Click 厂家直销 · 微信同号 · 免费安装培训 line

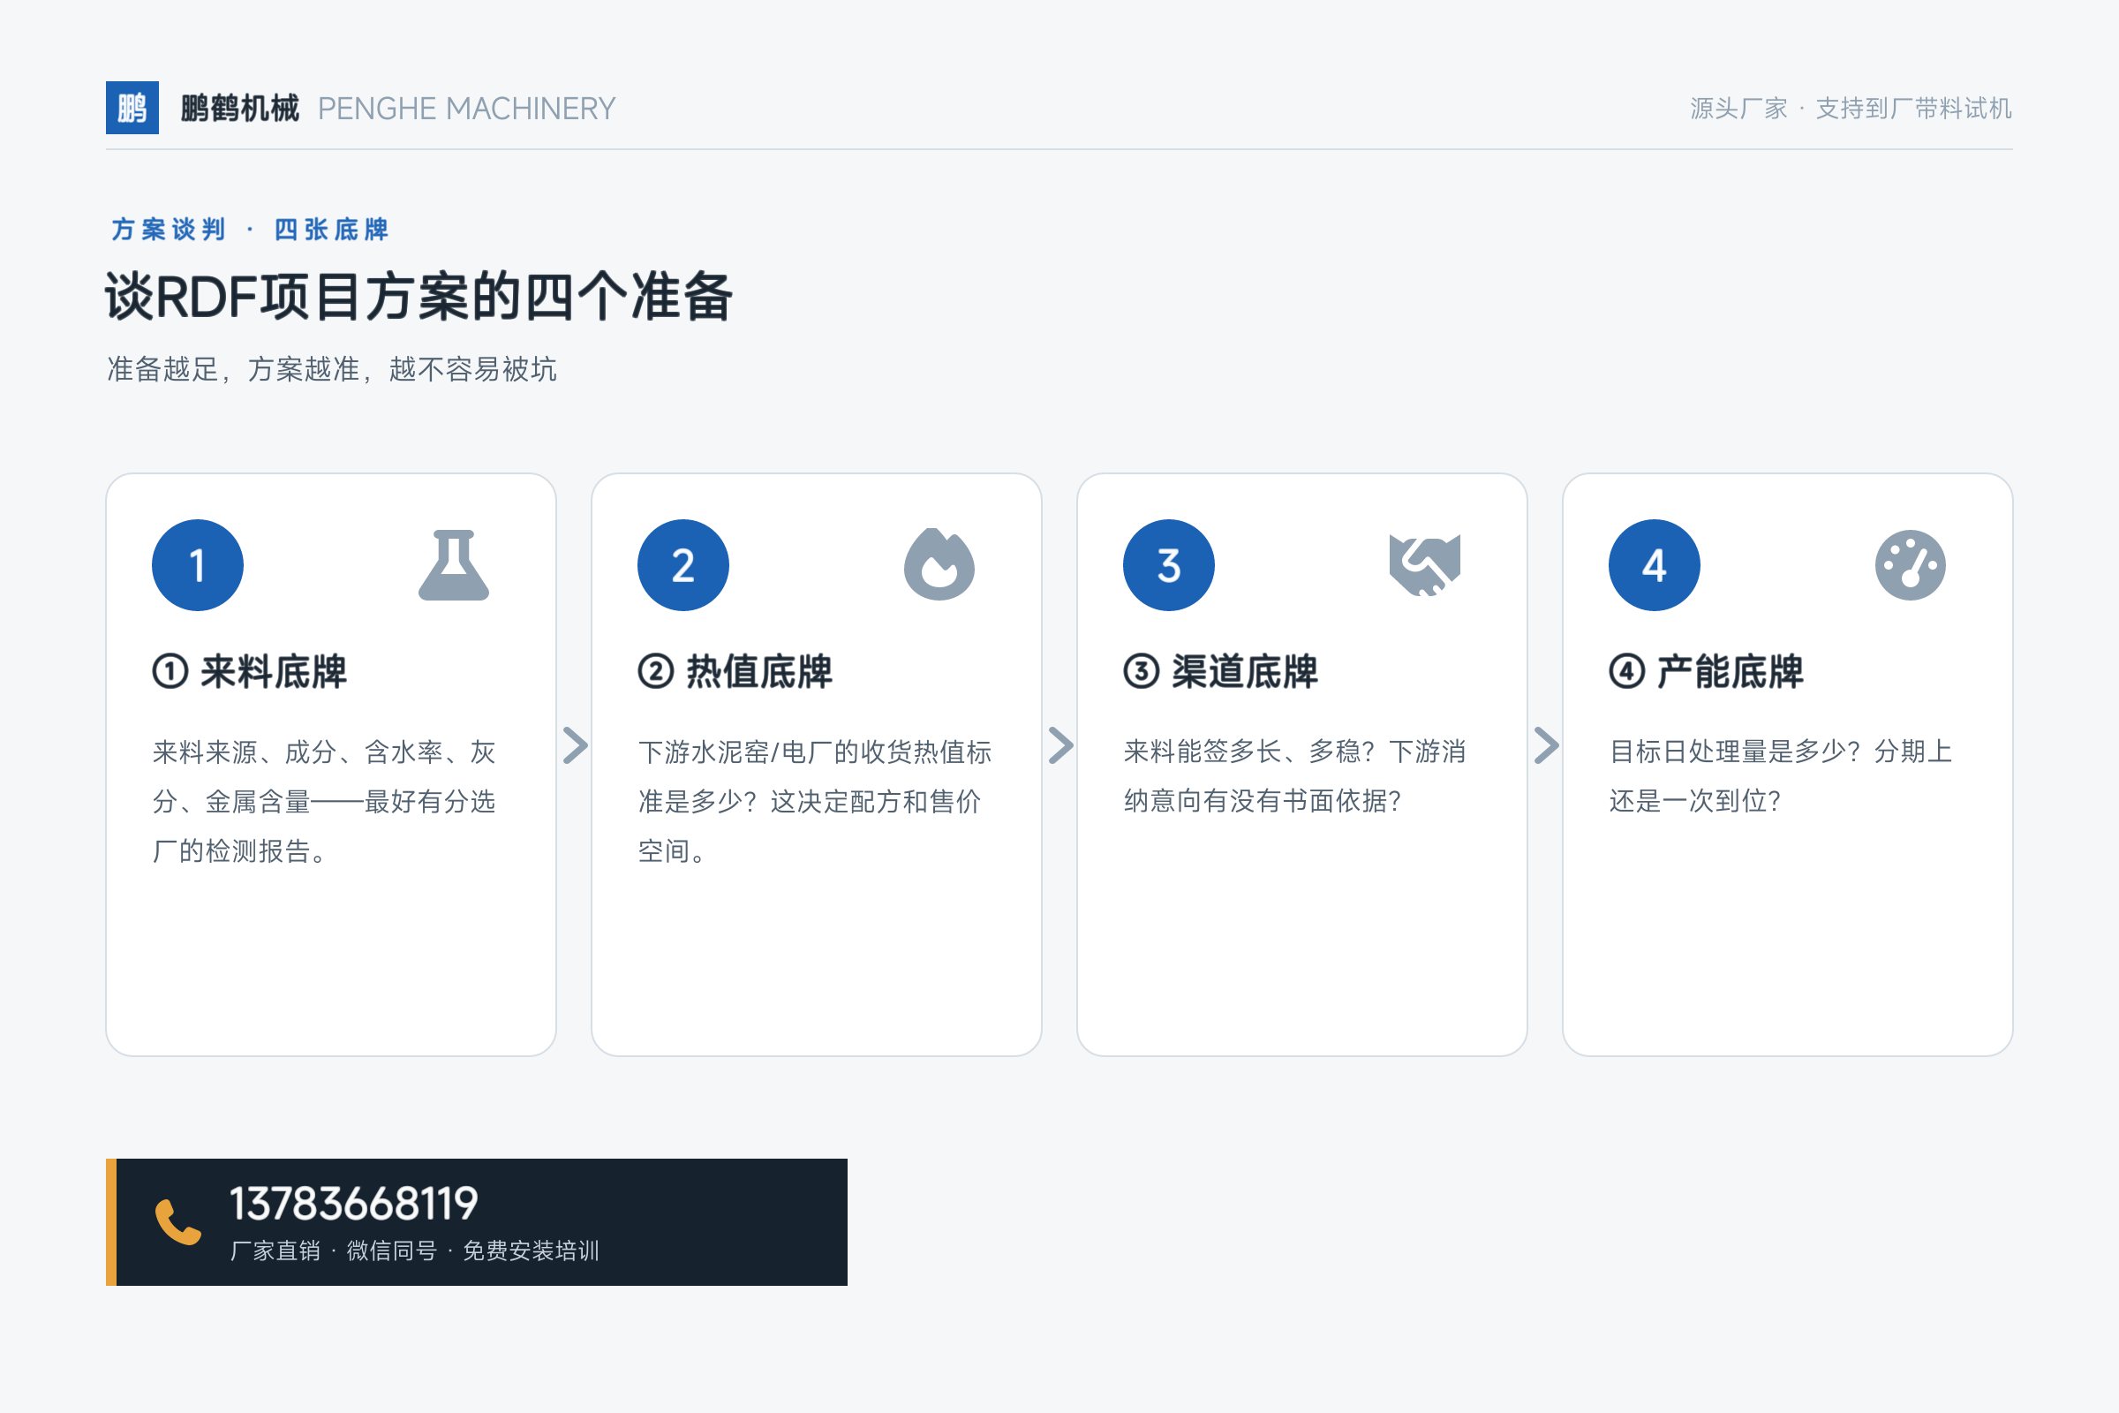pyautogui.click(x=414, y=1251)
